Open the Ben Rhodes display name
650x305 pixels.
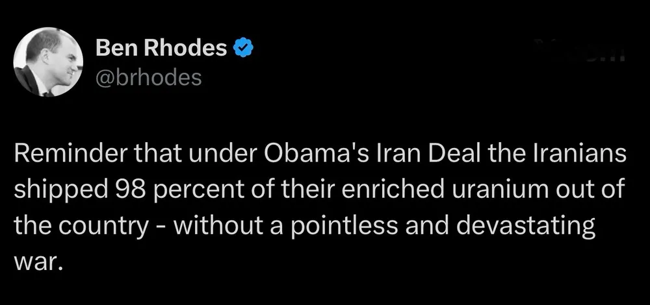(x=161, y=48)
